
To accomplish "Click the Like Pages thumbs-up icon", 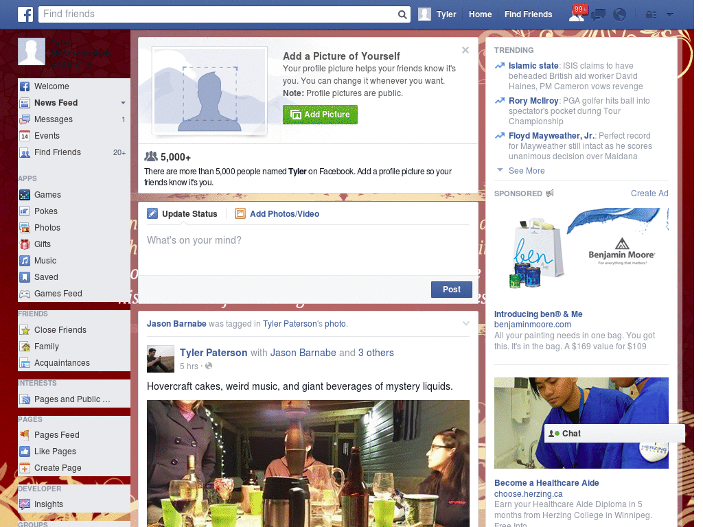I will point(25,452).
